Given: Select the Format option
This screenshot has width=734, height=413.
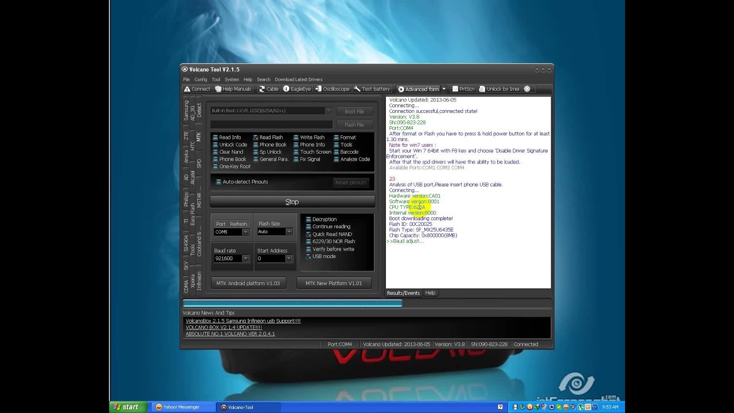Looking at the screenshot, I should [345, 138].
